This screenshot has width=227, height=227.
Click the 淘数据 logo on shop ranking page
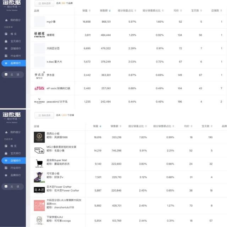12,115
